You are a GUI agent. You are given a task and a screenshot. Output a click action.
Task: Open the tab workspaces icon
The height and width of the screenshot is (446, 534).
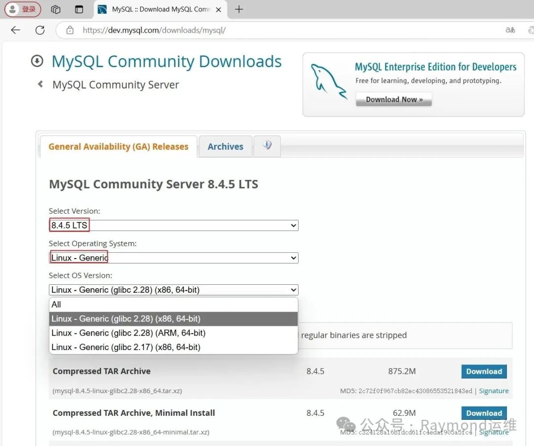coord(55,9)
